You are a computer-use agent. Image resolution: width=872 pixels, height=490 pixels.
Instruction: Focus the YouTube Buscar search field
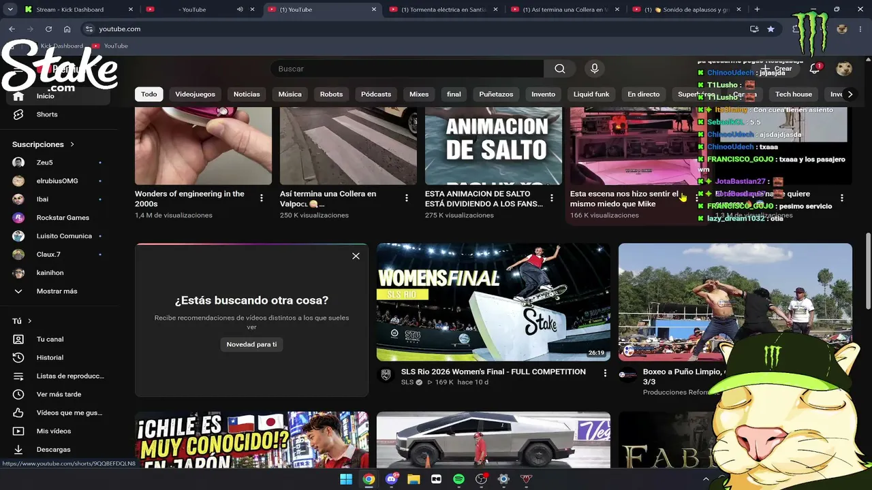coord(407,69)
